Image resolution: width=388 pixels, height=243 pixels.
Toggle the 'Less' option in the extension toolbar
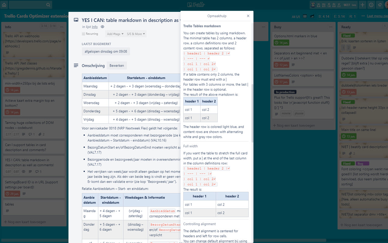tap(354, 5)
